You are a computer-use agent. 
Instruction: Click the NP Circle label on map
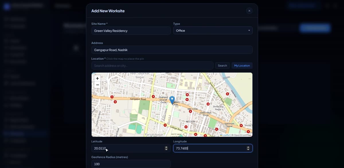(x=190, y=121)
